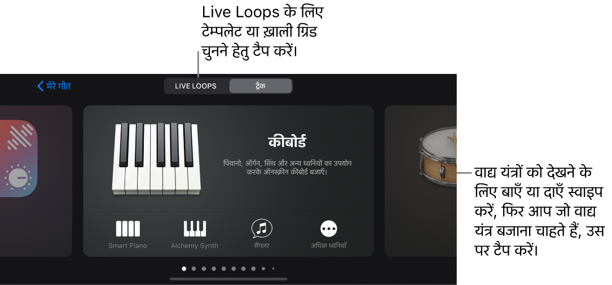Image resolution: width=612 pixels, height=285 pixels.
Task: Tap the कीबोर्ड title text
Action: [x=287, y=142]
